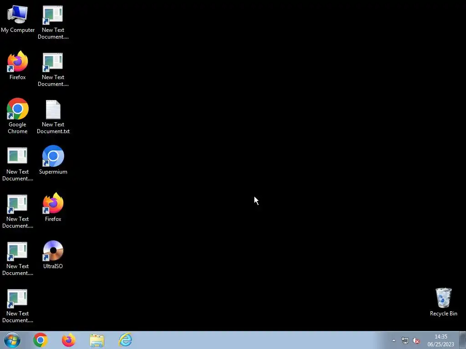Launch Chrome from the taskbar

(x=41, y=340)
